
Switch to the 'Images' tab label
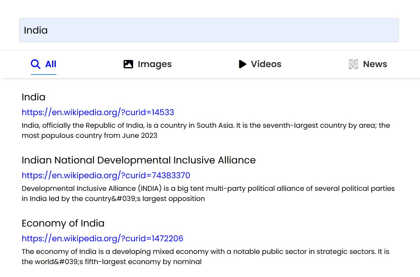155,64
